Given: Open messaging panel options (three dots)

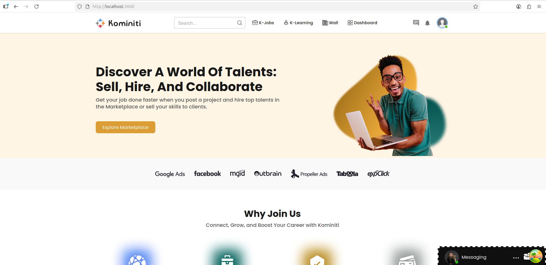Looking at the screenshot, I should point(516,258).
